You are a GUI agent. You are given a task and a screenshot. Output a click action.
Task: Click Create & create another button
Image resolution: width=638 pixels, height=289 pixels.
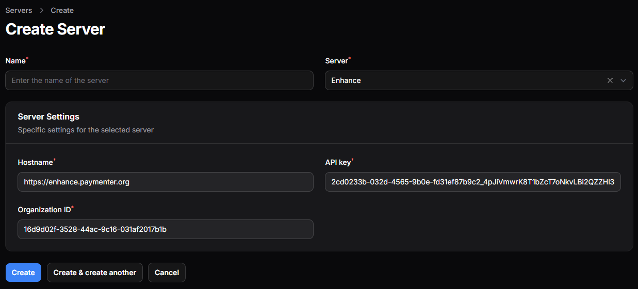coord(95,273)
